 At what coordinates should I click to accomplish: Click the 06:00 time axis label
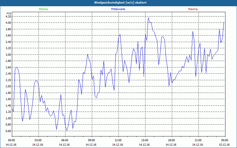click(x=65, y=140)
